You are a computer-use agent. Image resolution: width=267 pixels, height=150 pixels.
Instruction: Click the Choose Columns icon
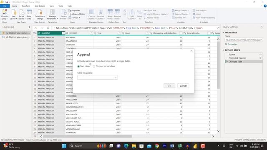[x=91, y=14]
